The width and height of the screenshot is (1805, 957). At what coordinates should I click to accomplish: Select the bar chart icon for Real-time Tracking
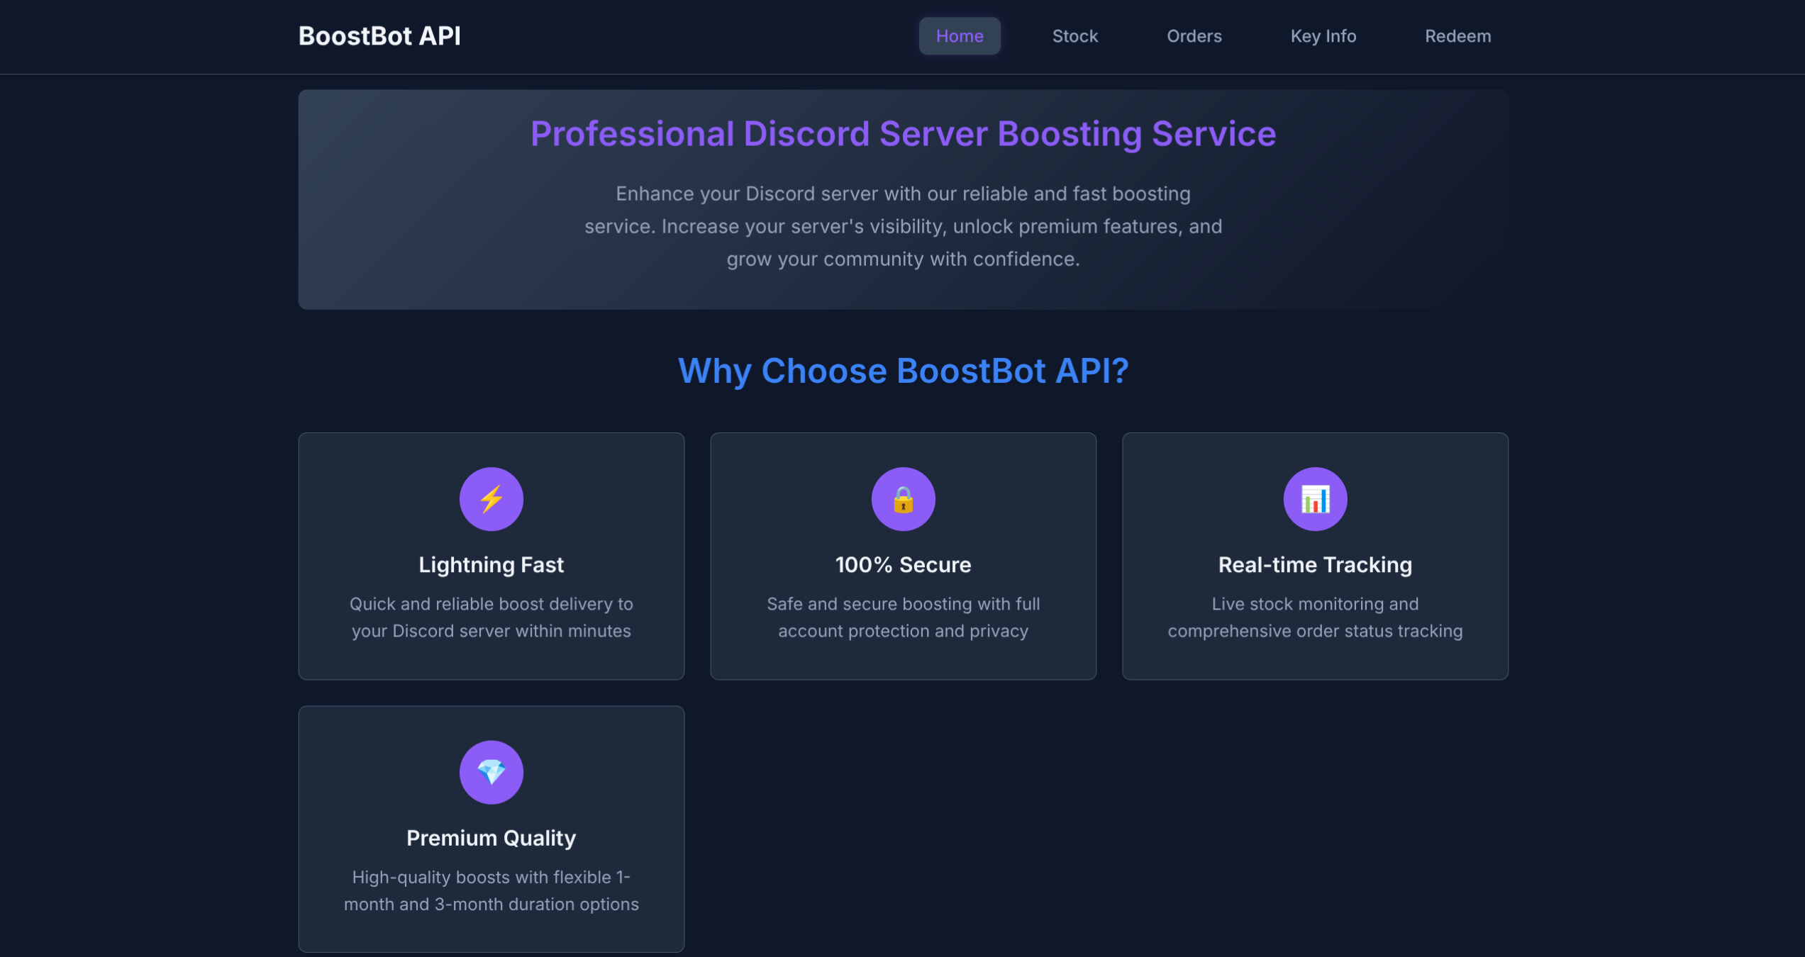click(1315, 498)
